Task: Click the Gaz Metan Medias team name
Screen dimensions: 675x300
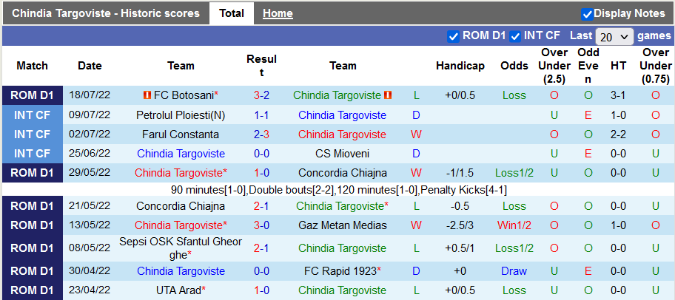Action: 342,225
